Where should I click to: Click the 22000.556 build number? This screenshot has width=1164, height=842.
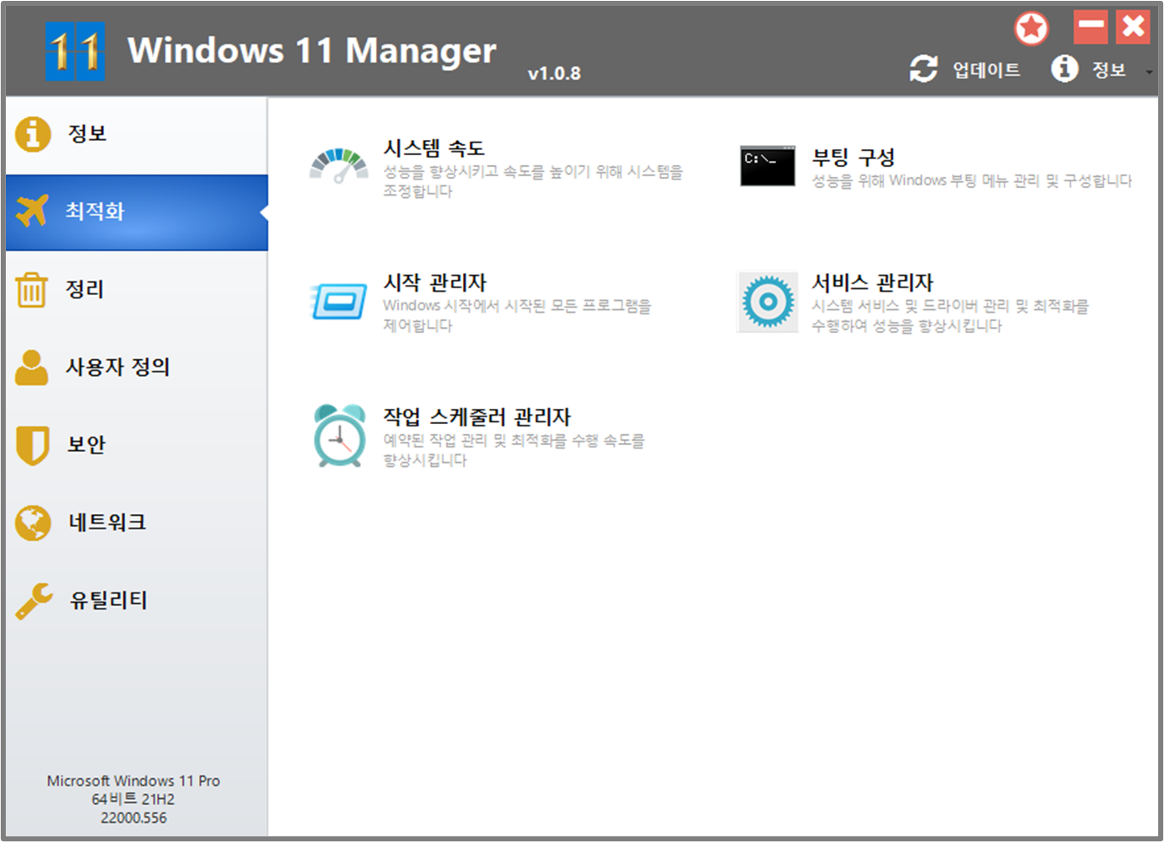133,818
